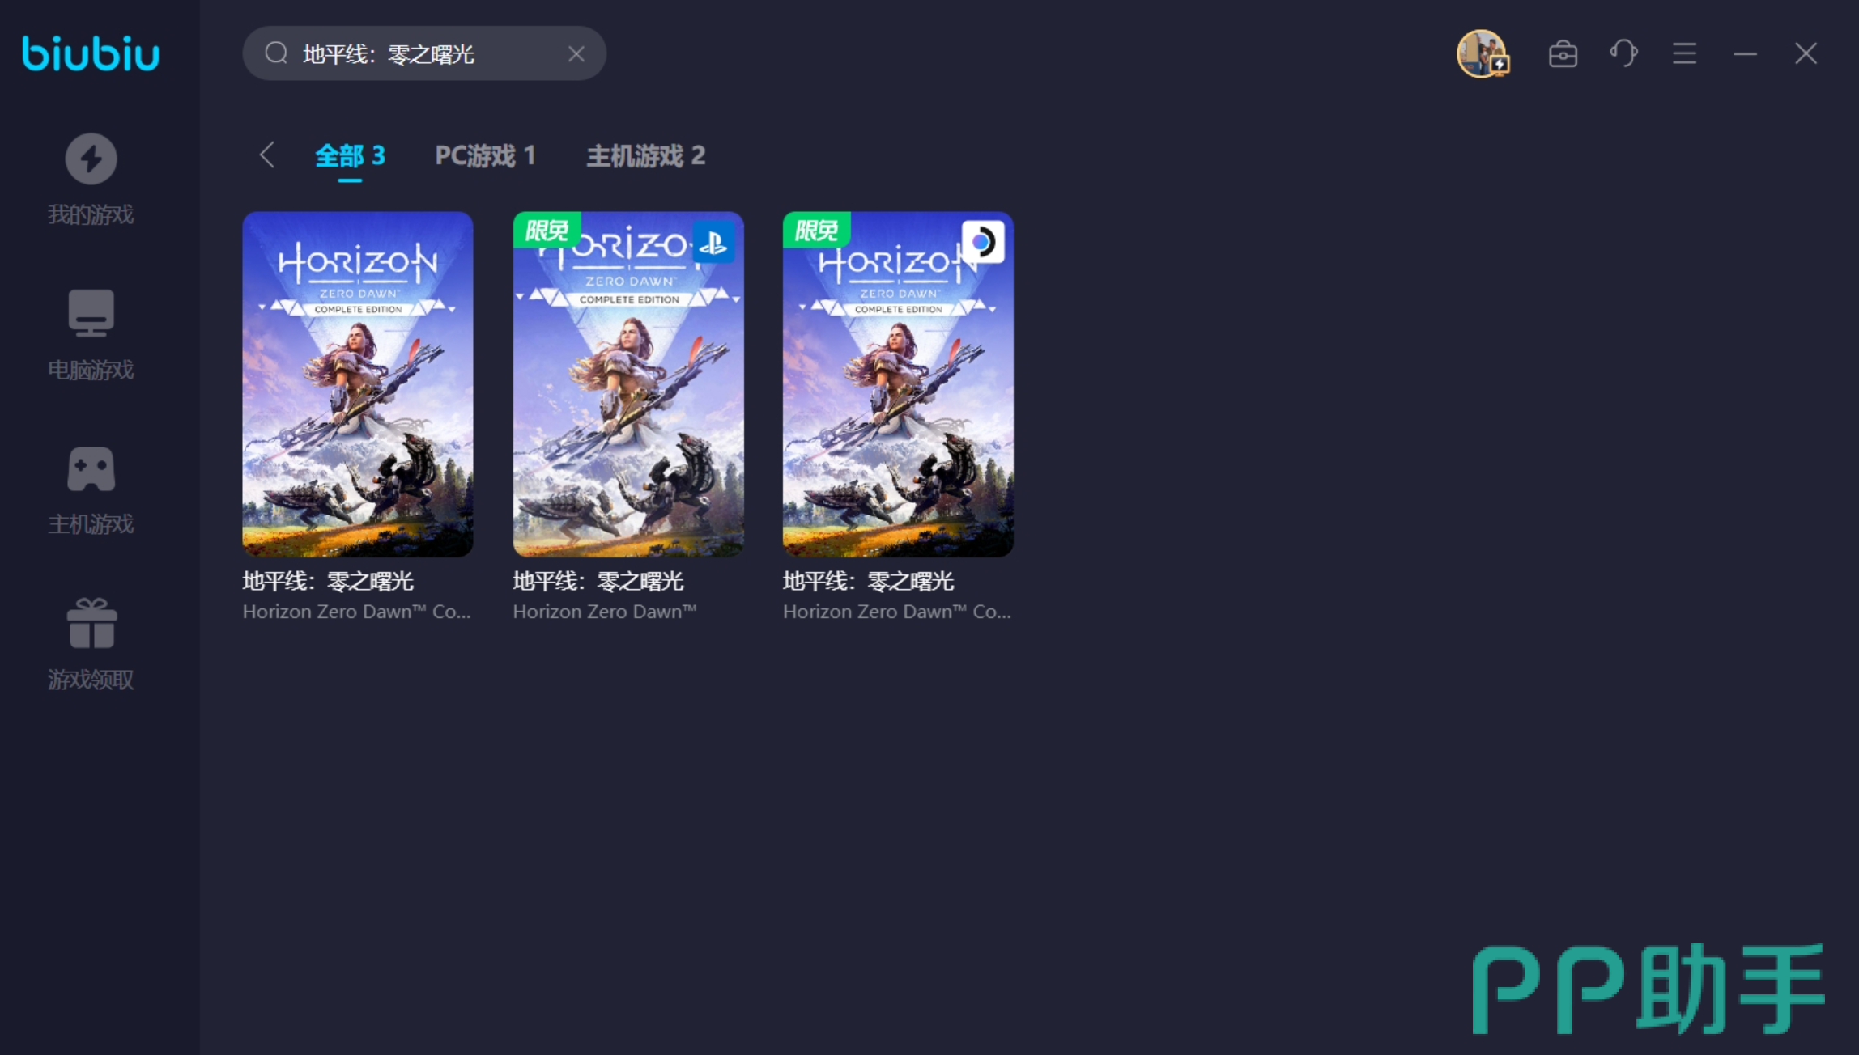The width and height of the screenshot is (1859, 1055).
Task: Open the 游戏领取 gift icon
Action: pos(91,624)
